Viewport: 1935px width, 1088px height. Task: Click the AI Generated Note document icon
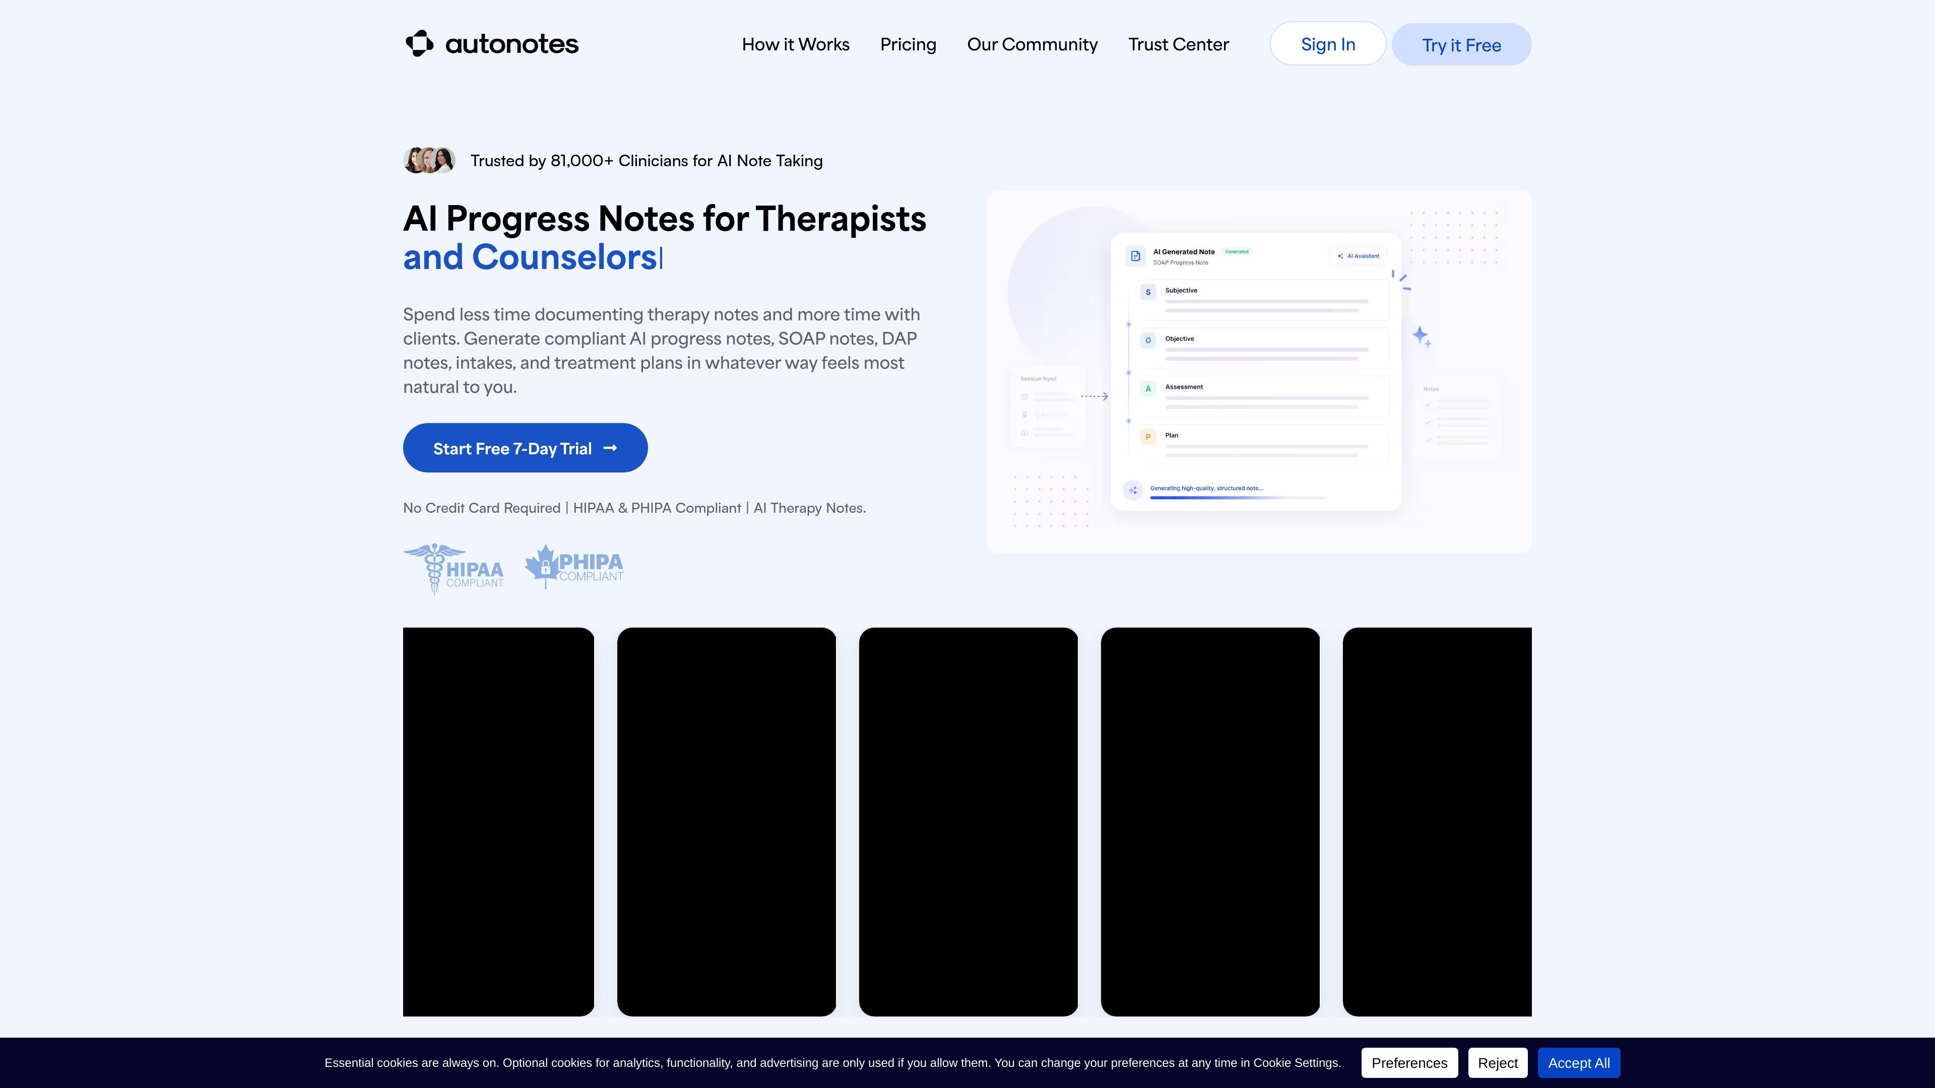click(x=1135, y=256)
